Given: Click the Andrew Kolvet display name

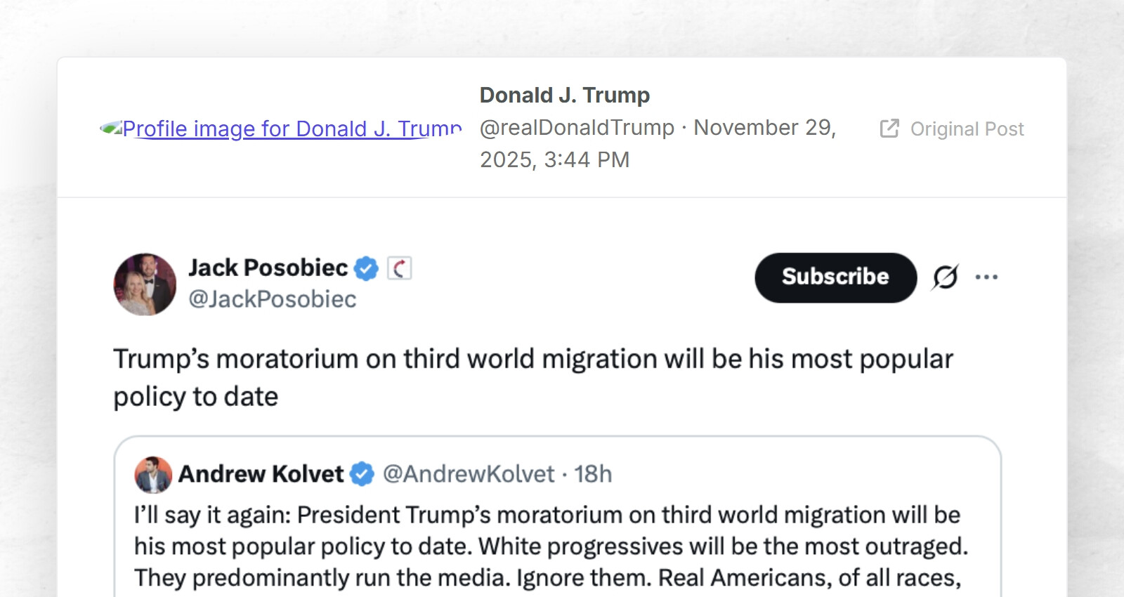Looking at the screenshot, I should pyautogui.click(x=261, y=474).
